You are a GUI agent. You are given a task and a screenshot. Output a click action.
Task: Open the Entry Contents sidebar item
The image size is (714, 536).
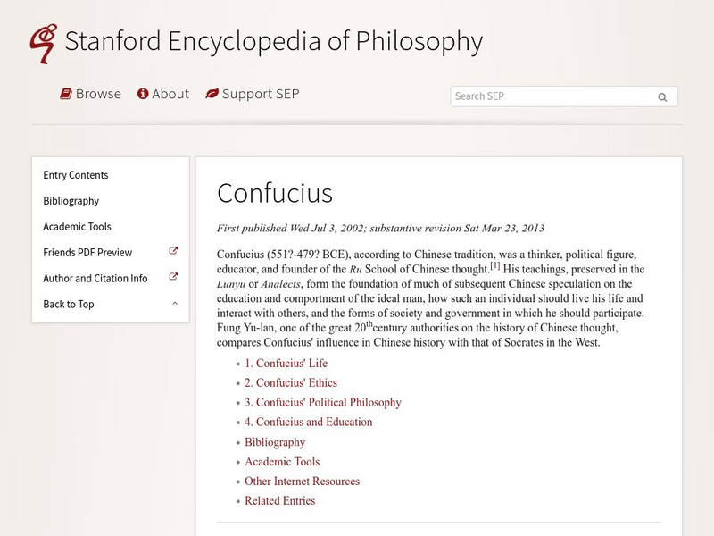coord(76,175)
